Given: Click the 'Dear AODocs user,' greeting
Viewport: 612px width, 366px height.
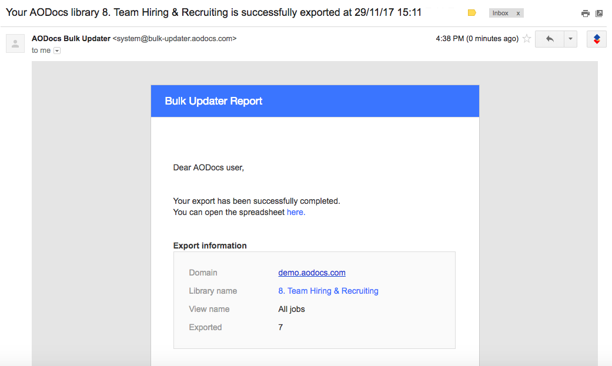Looking at the screenshot, I should pyautogui.click(x=209, y=168).
